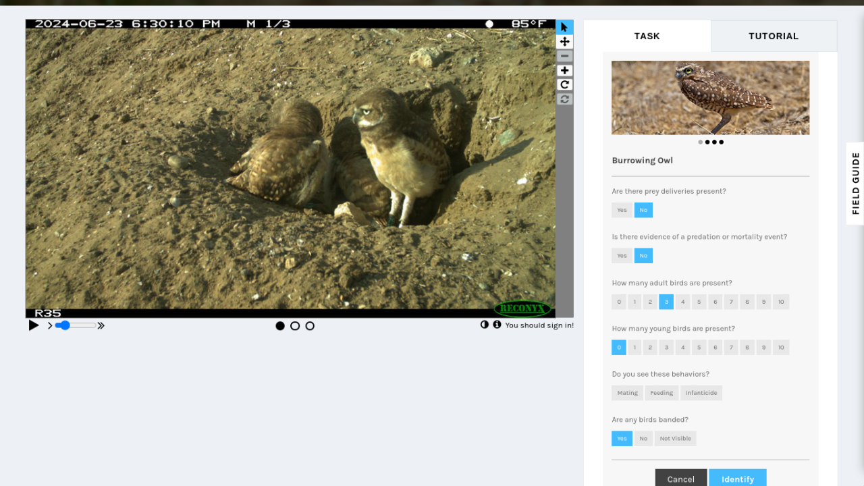Open the FIELD GUIDE side tab
The width and height of the screenshot is (864, 486).
[855, 184]
